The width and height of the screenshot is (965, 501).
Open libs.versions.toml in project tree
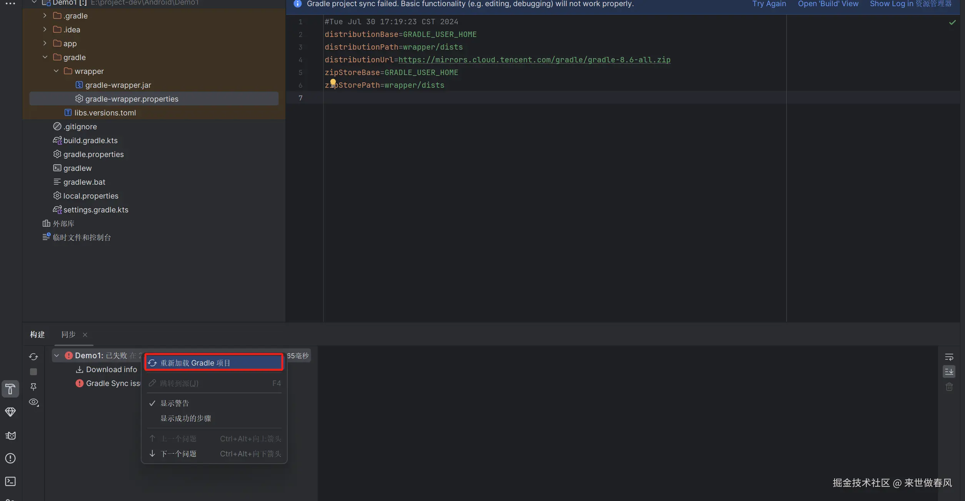tap(105, 113)
